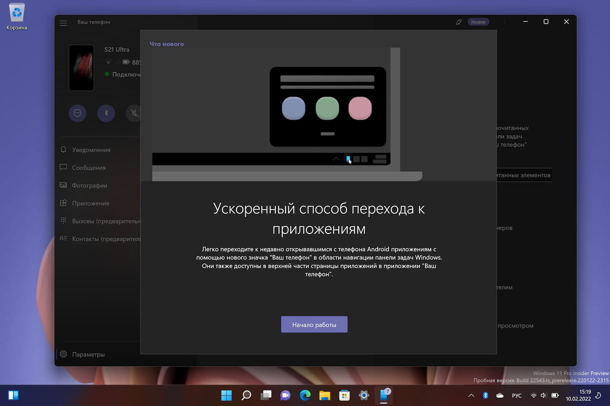Open Teams Chat from the taskbar
This screenshot has width=610, height=406.
click(285, 395)
